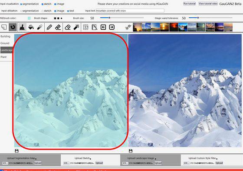
Task: Click the fill/brush color swatch
Action: [x=29, y=18]
